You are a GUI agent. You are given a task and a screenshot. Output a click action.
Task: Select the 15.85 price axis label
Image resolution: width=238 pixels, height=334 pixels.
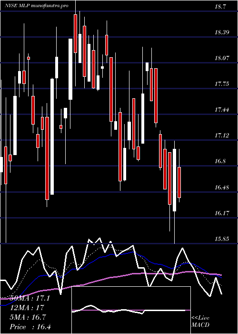click(x=222, y=239)
